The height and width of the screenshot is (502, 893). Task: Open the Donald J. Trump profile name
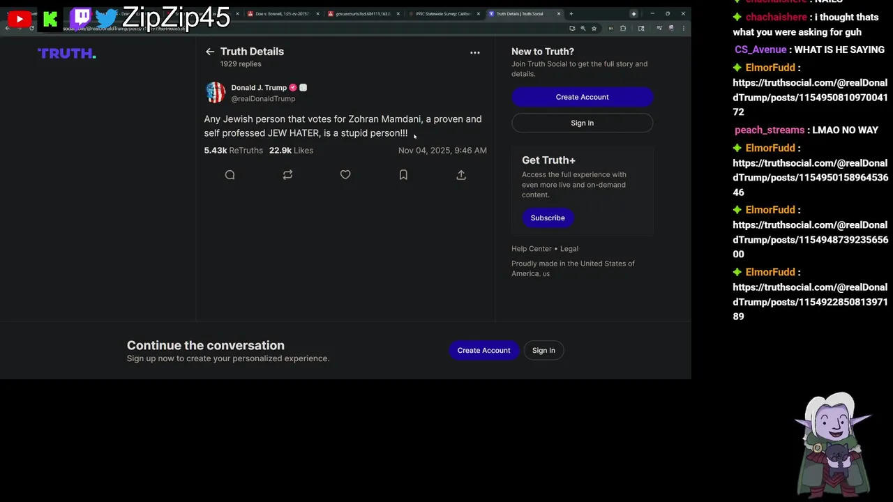[259, 87]
